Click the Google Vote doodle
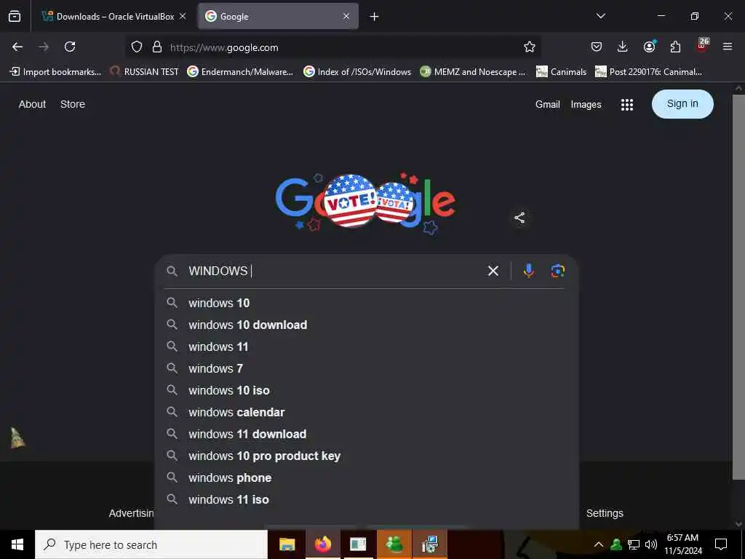 (365, 203)
